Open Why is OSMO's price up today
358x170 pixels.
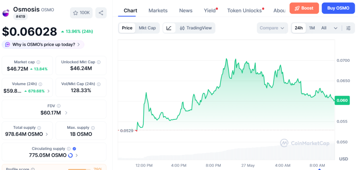pos(43,44)
